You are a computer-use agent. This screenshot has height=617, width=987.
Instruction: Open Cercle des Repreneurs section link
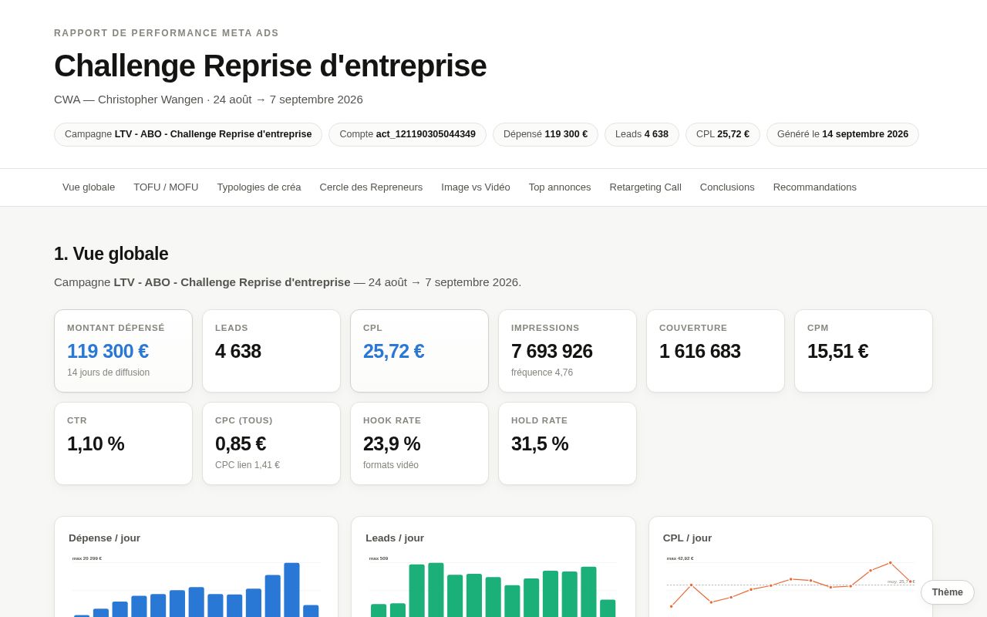point(371,187)
